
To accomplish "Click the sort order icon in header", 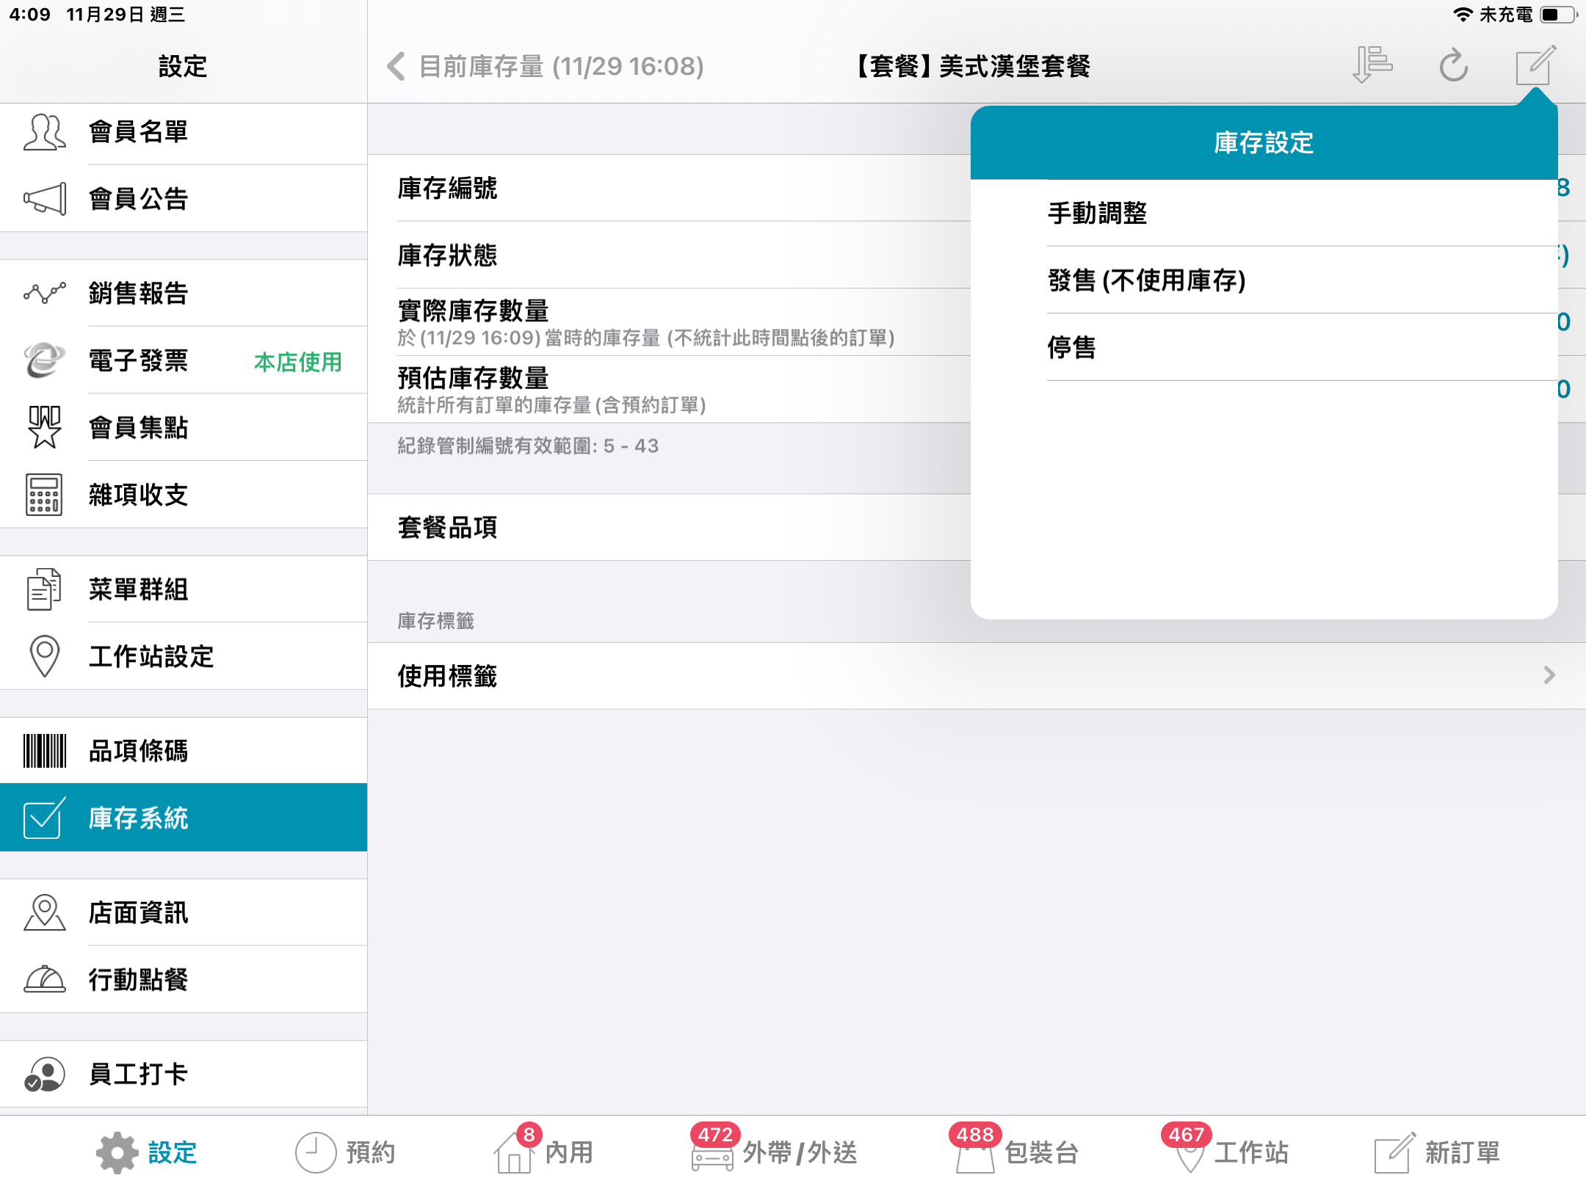I will tap(1372, 65).
